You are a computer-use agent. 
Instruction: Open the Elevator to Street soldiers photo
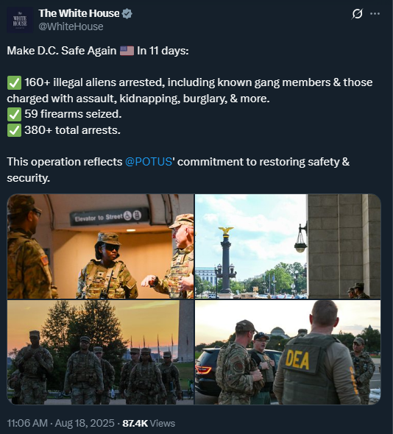click(100, 246)
